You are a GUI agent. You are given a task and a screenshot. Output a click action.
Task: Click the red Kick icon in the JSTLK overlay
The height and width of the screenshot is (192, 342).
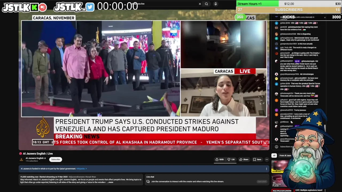point(42,7)
